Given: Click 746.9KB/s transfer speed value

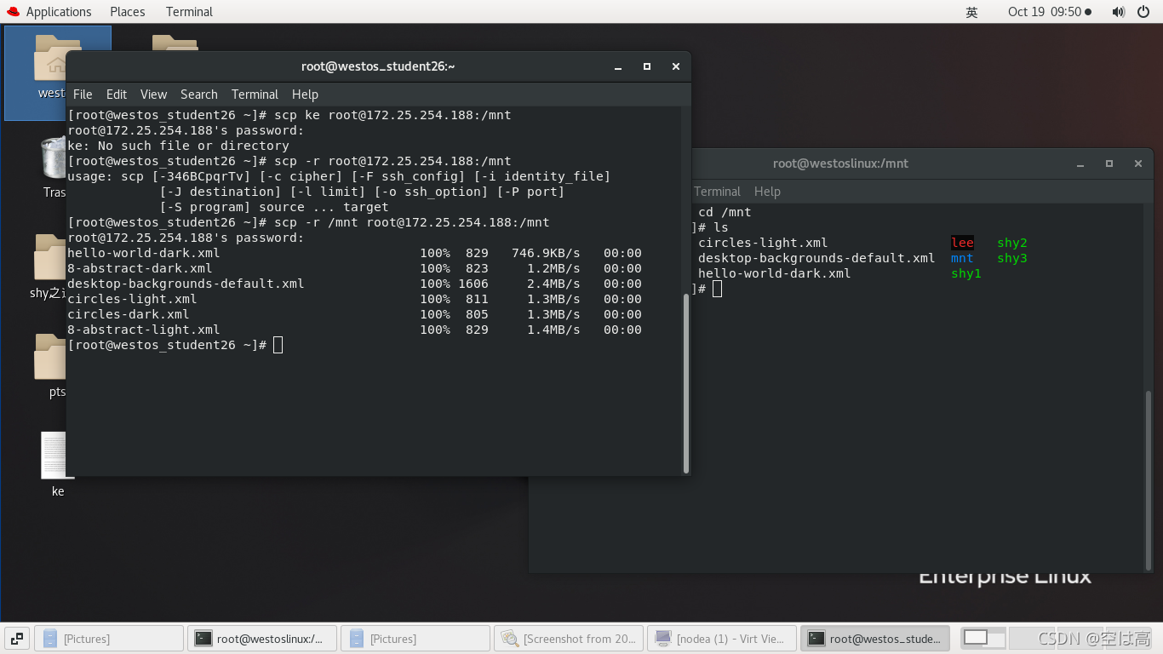Looking at the screenshot, I should (x=546, y=253).
